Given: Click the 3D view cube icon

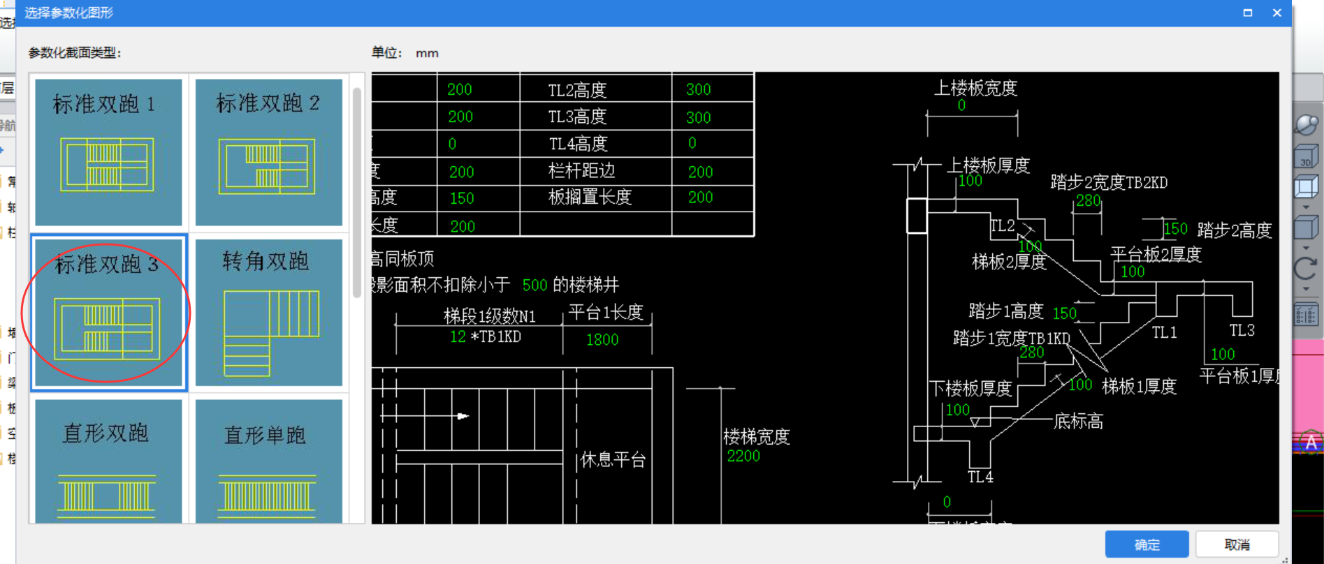Looking at the screenshot, I should point(1306,156).
